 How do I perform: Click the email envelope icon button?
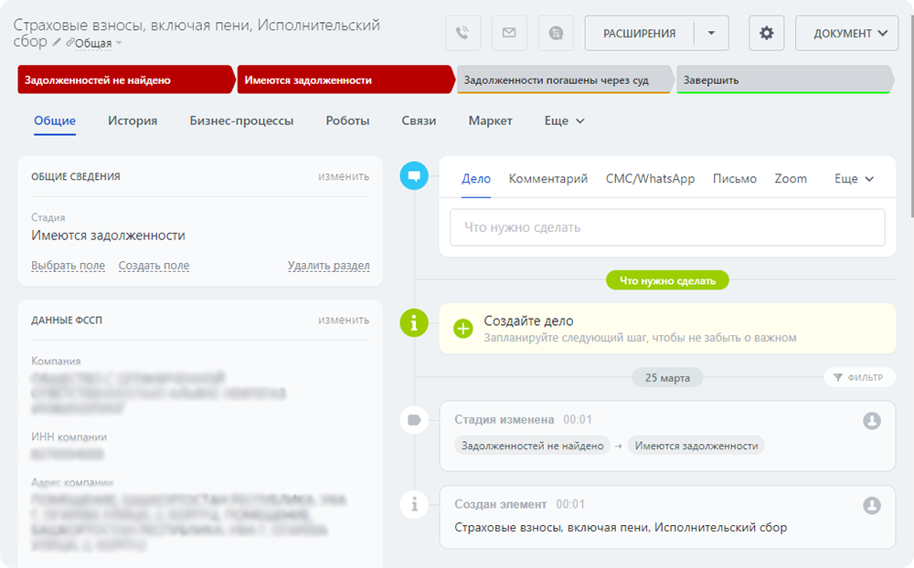[x=509, y=34]
